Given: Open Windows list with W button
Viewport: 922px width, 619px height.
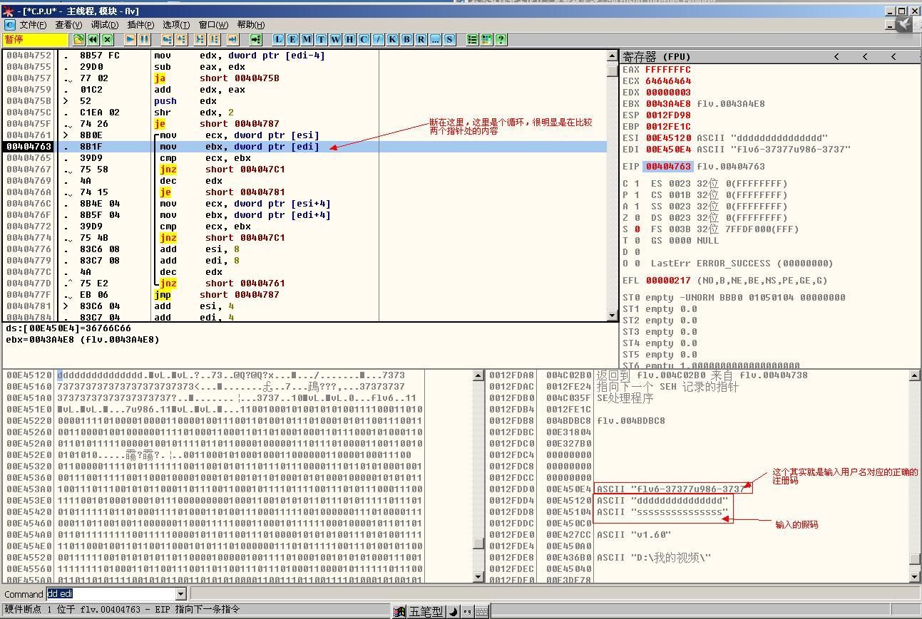Looking at the screenshot, I should [x=336, y=40].
